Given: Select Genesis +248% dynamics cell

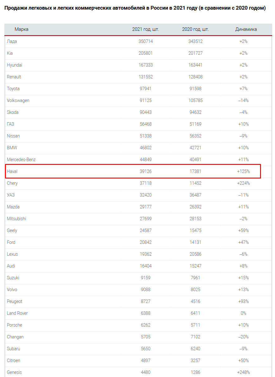Looking at the screenshot, I should click(244, 372).
